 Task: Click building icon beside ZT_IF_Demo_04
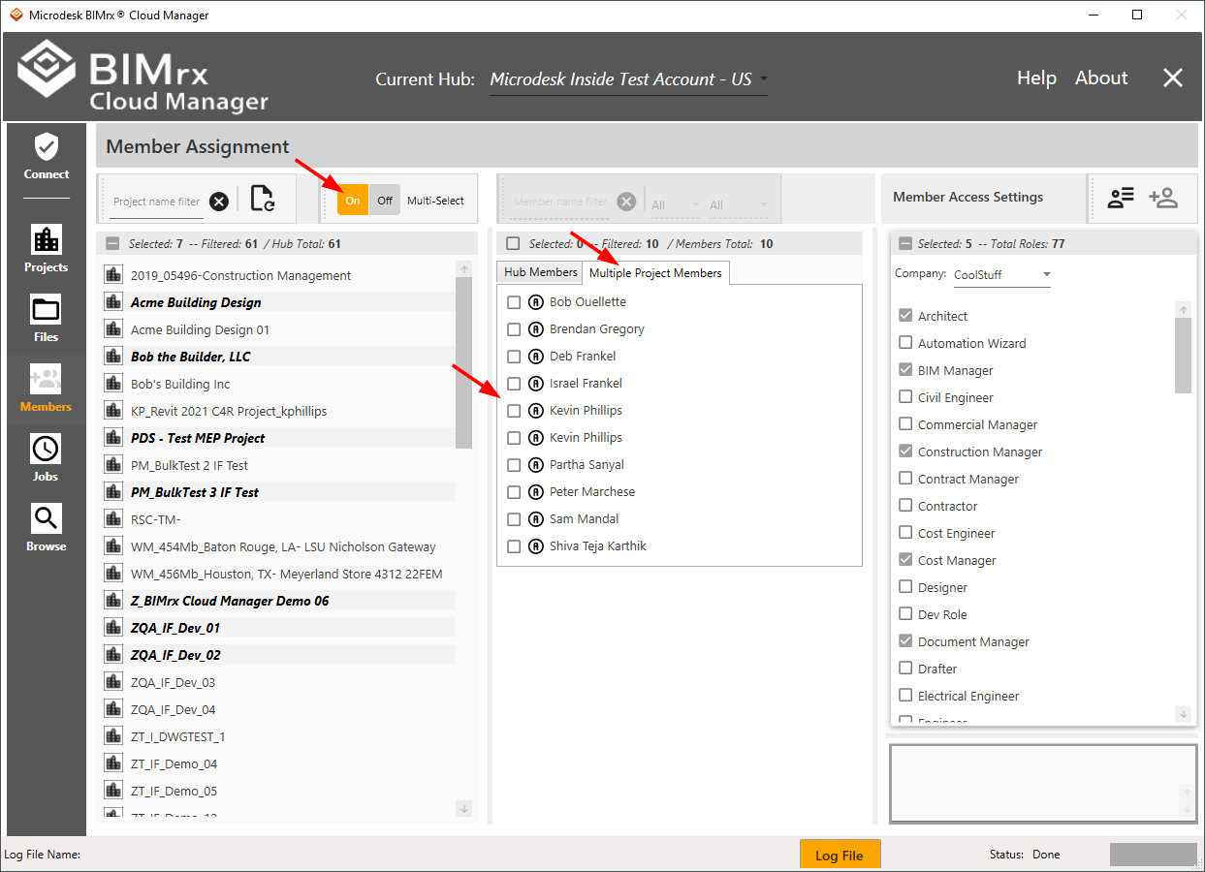112,763
